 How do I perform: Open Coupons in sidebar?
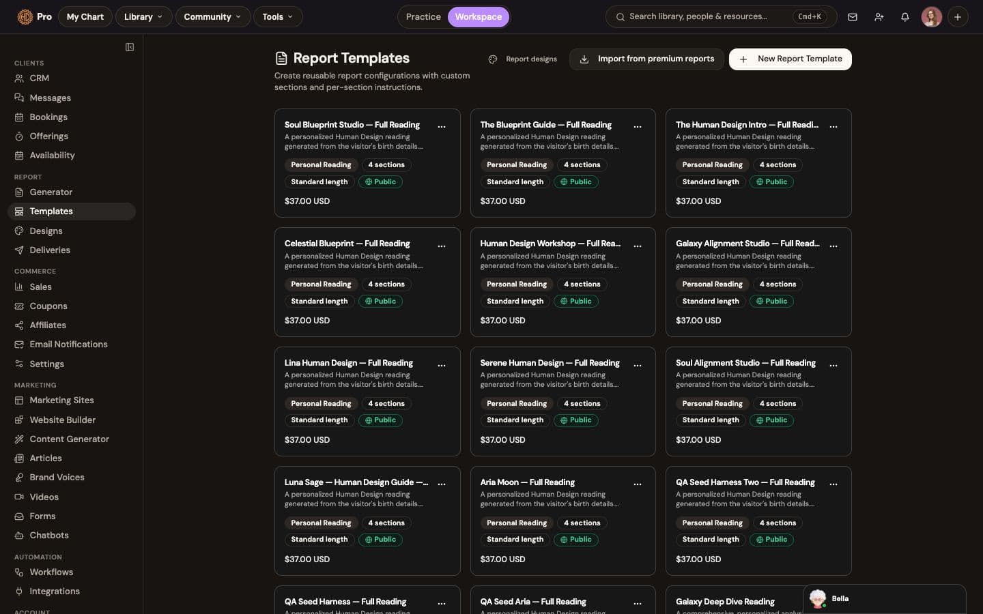[x=72, y=306]
